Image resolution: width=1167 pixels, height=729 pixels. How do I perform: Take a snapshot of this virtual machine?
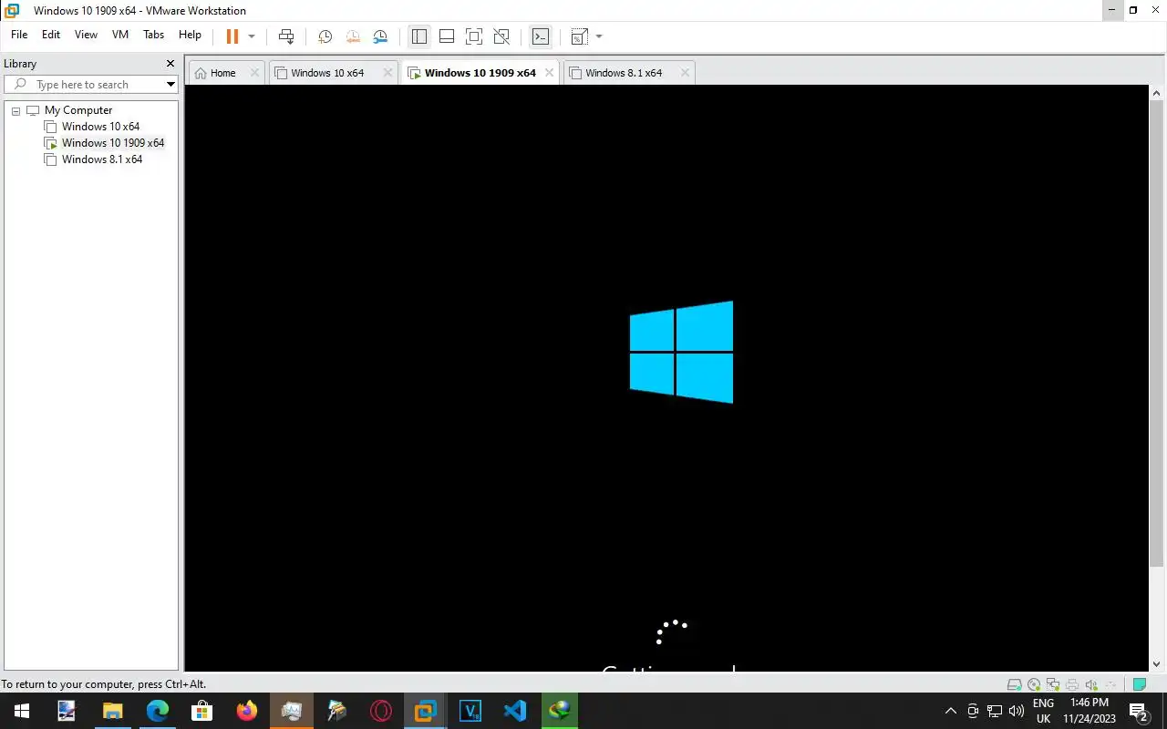coord(325,36)
